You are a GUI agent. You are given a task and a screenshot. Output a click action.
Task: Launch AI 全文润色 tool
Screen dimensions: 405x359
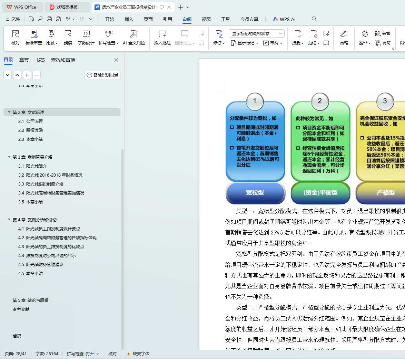coord(134,38)
